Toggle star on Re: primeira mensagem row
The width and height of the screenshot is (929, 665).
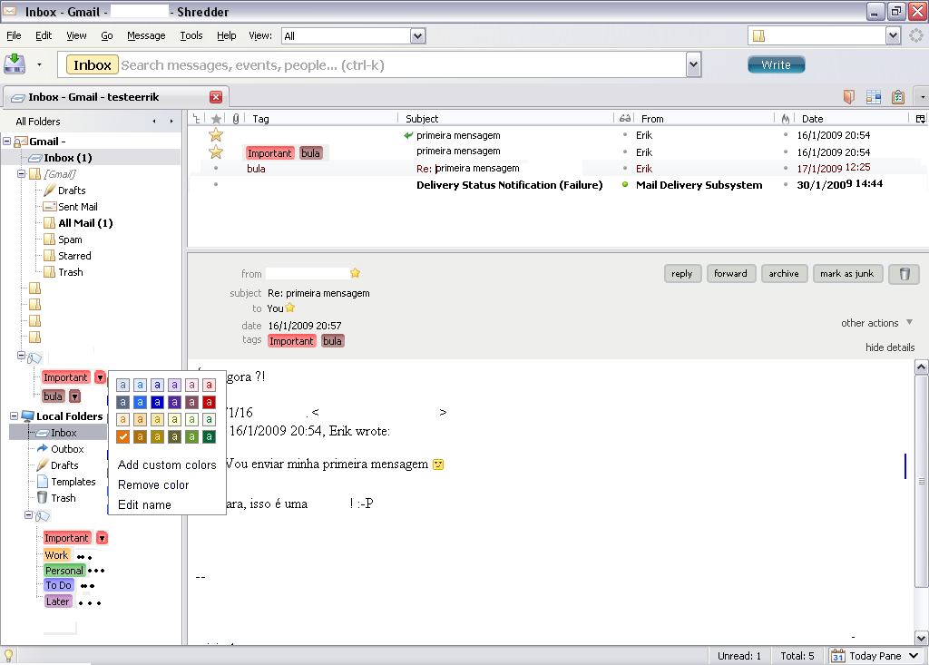(x=216, y=169)
